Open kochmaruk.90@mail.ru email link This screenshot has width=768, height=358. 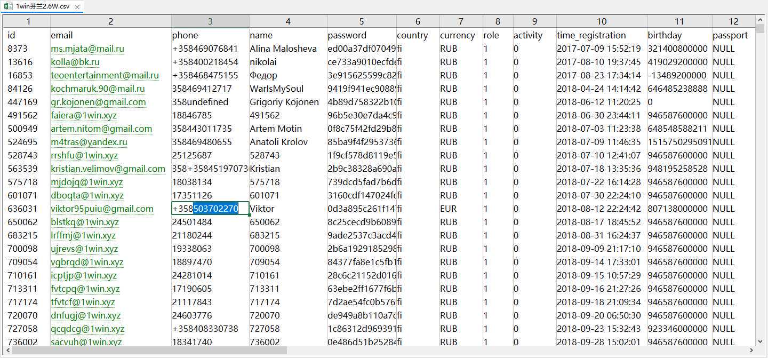(x=98, y=89)
